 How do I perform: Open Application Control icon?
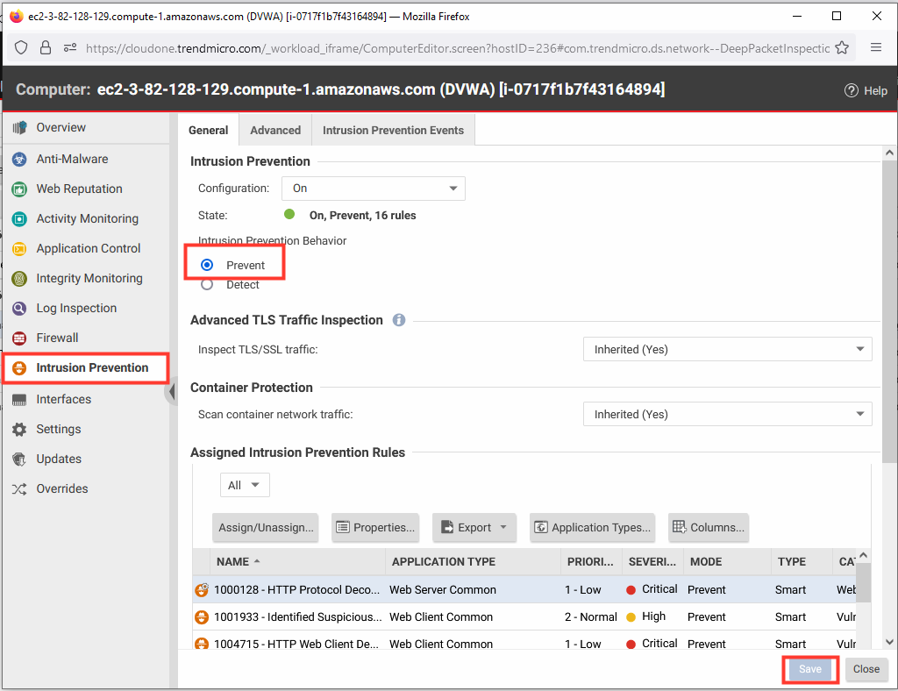[19, 248]
